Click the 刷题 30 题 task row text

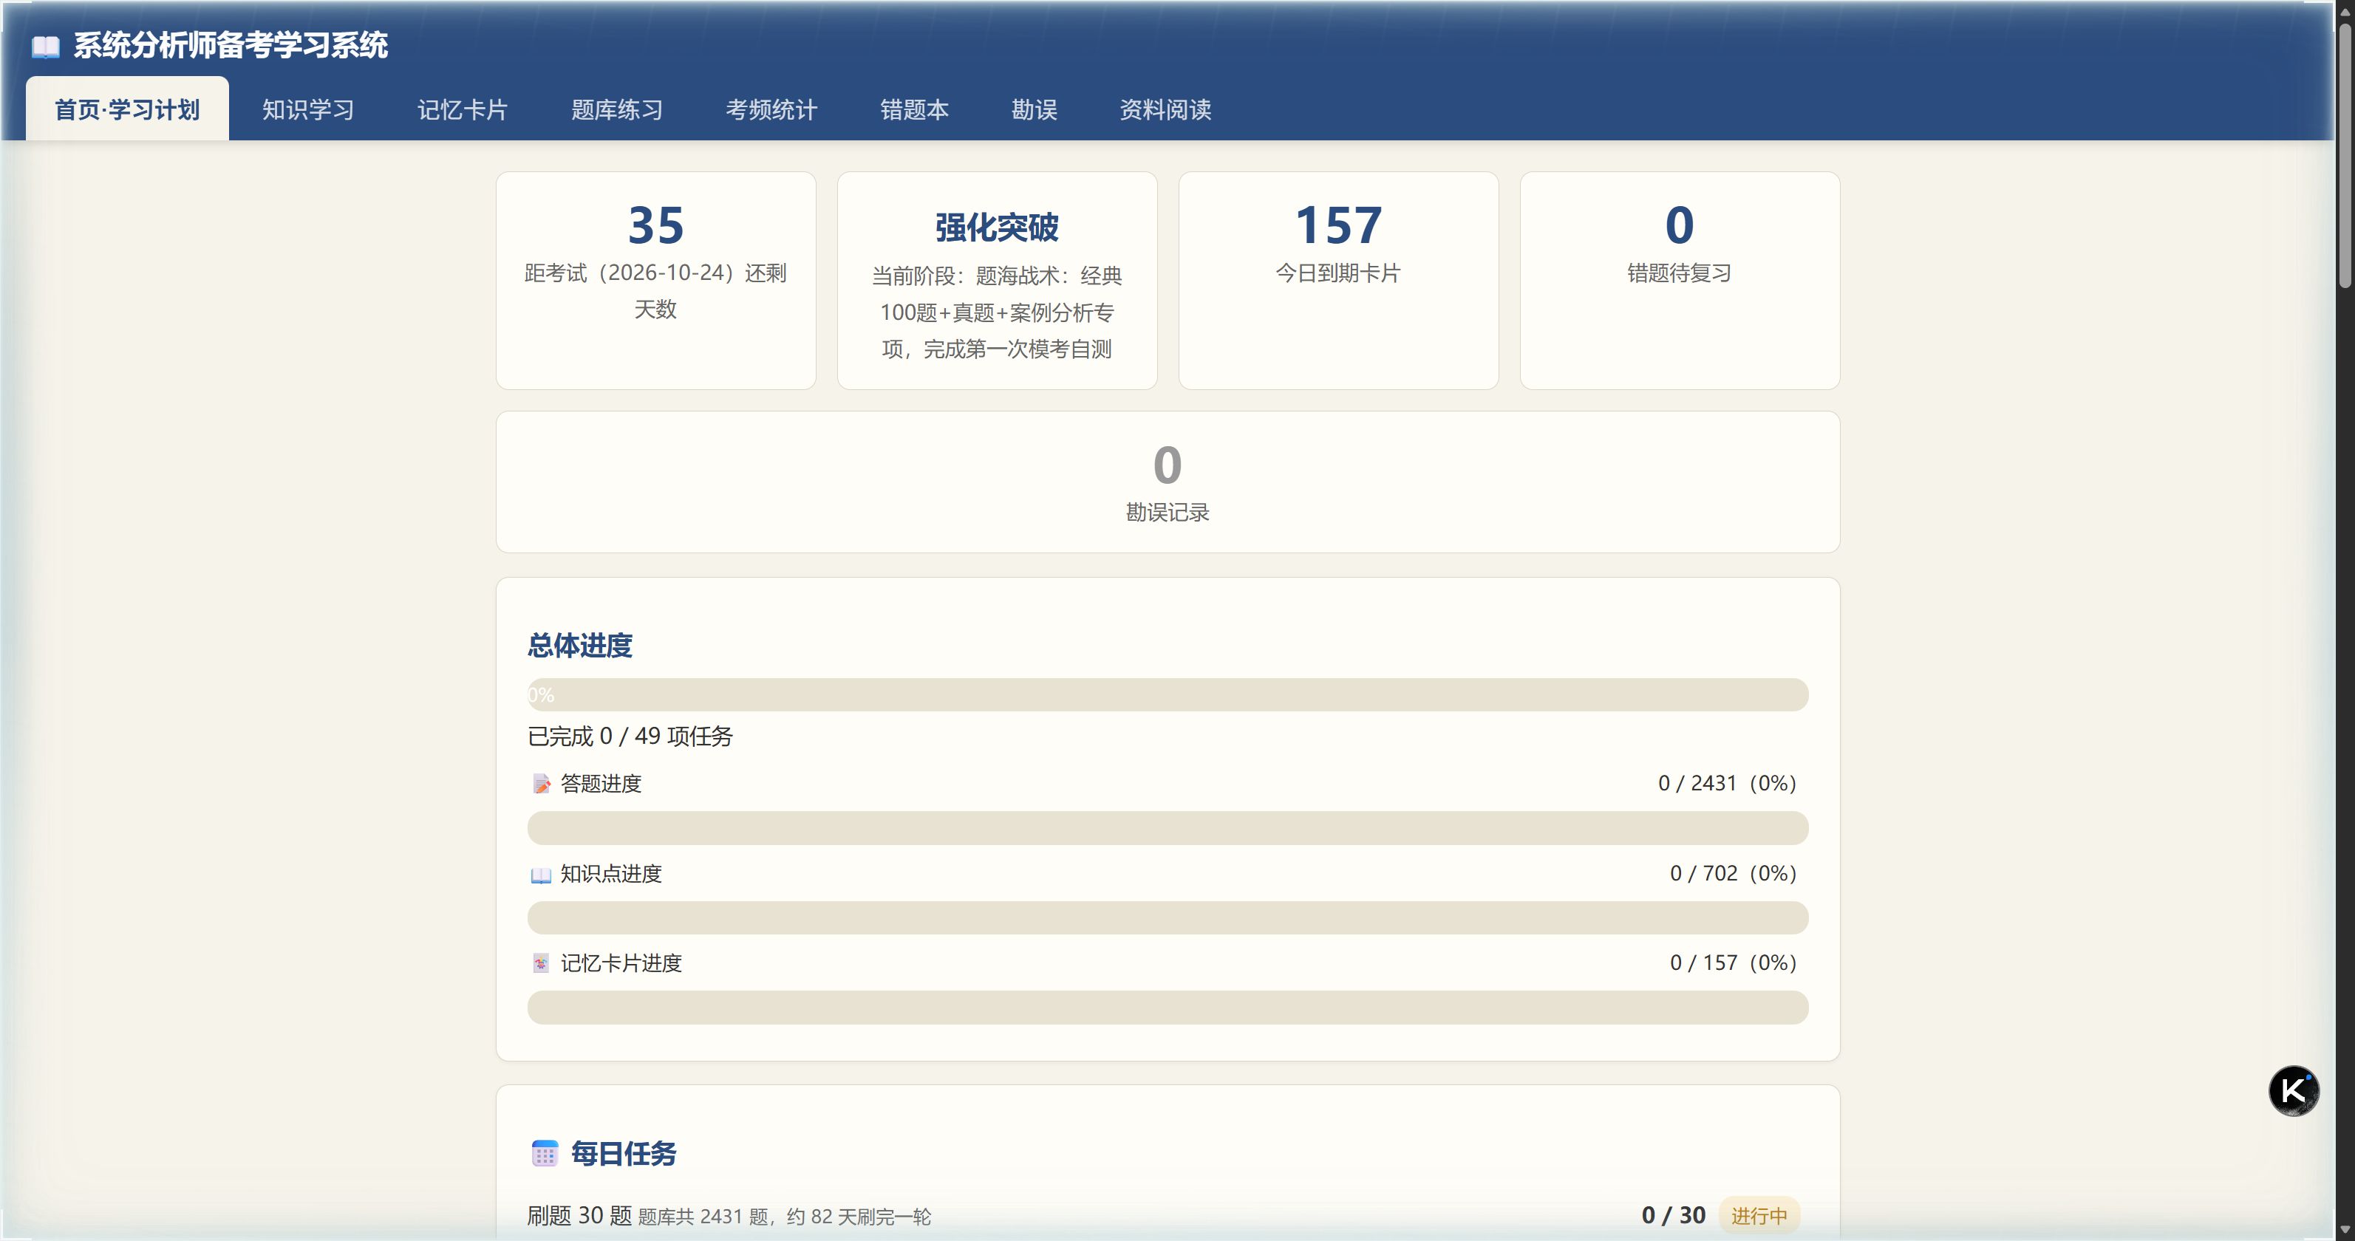pos(579,1215)
